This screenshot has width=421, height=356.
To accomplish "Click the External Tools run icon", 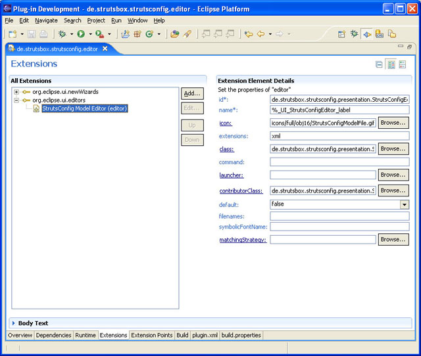I will [99, 34].
